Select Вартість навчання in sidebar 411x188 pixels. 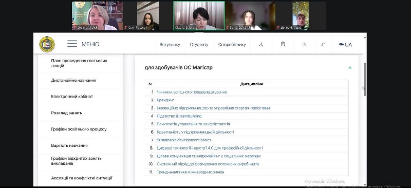pyautogui.click(x=69, y=145)
